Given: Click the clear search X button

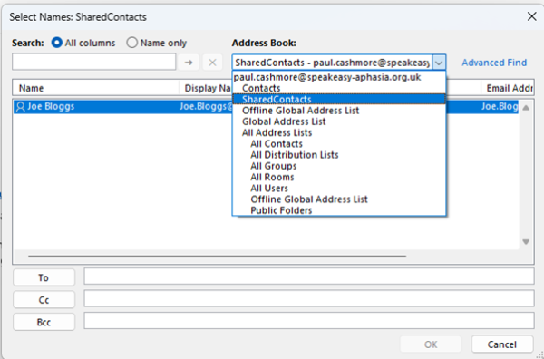Looking at the screenshot, I should click(212, 63).
